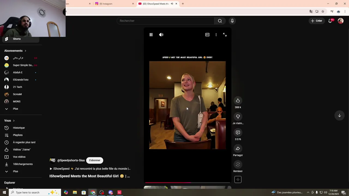Open the linked IShowSpeed video 'J'ai rencontré...'
Viewport: 349px width, 196px height.
(x=90, y=169)
